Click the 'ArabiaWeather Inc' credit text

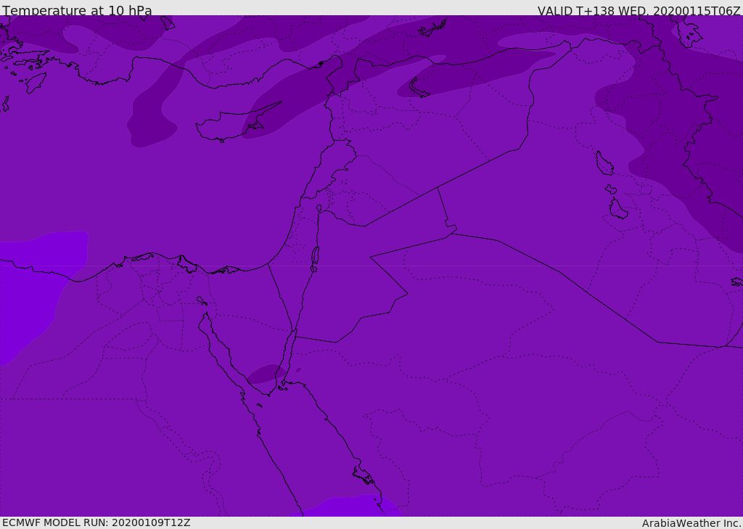(x=691, y=523)
